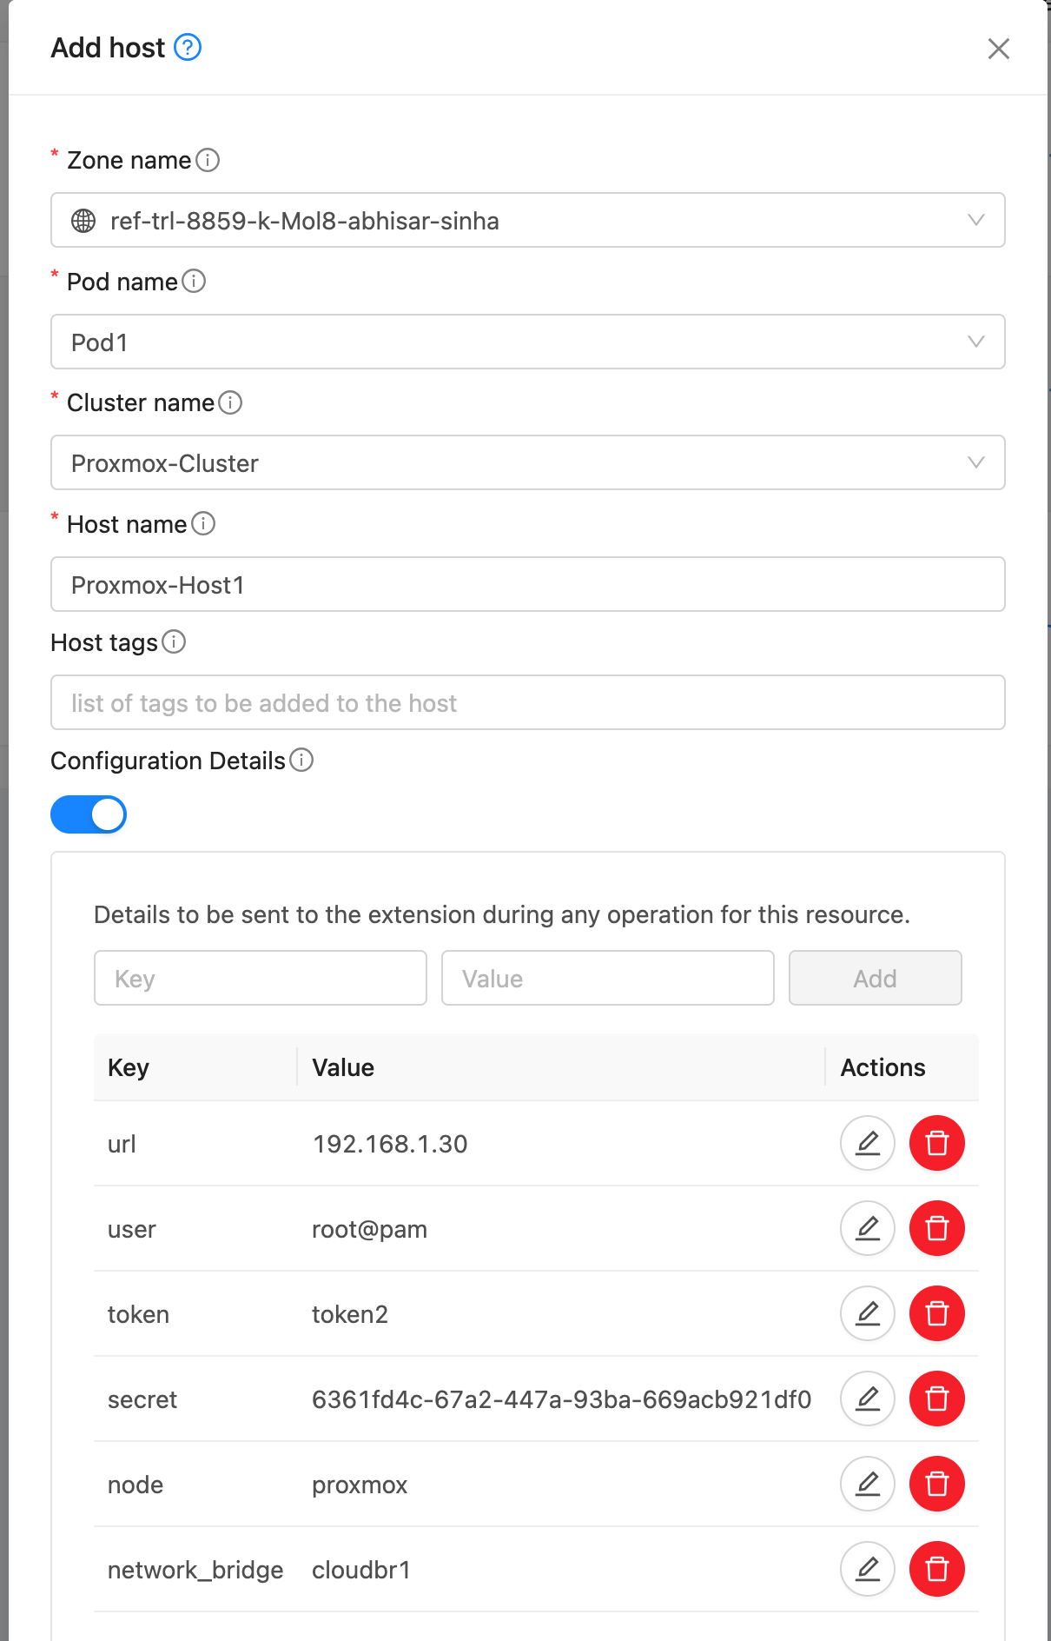Open the Add host help icon
This screenshot has width=1051, height=1641.
tap(188, 47)
